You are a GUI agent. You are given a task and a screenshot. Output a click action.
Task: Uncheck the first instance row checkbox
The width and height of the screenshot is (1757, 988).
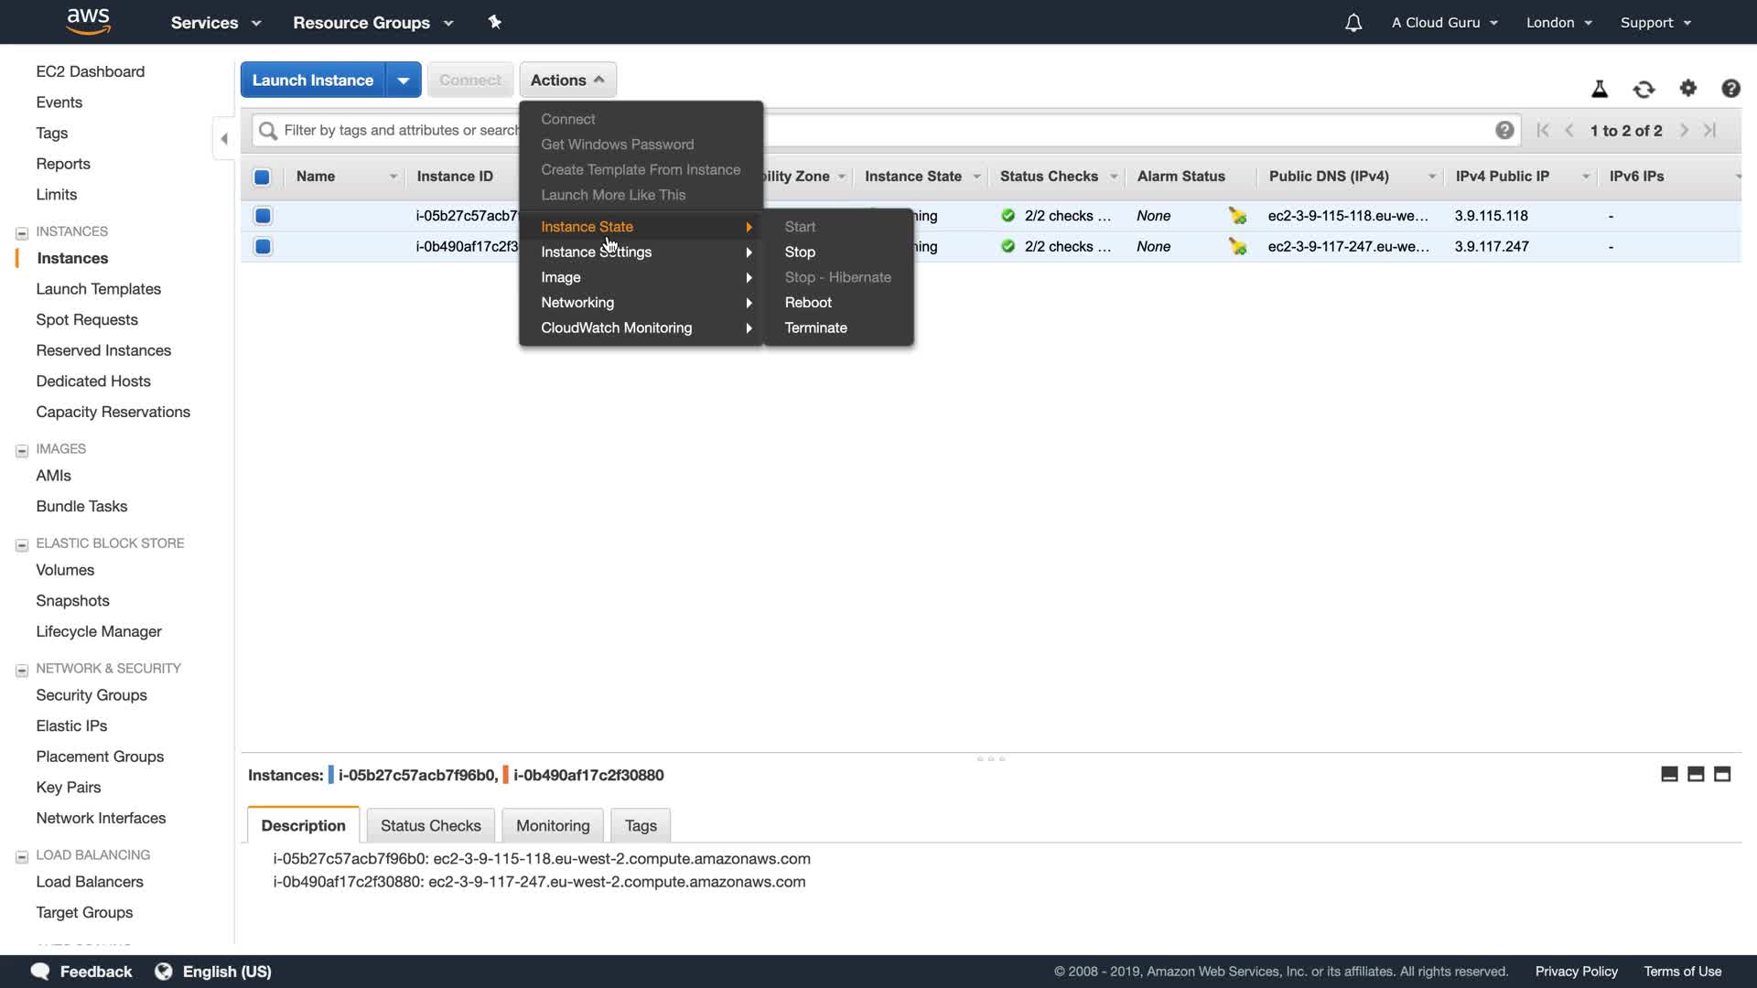pyautogui.click(x=263, y=216)
